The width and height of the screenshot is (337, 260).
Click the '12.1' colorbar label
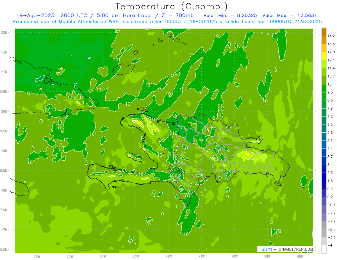(x=331, y=60)
